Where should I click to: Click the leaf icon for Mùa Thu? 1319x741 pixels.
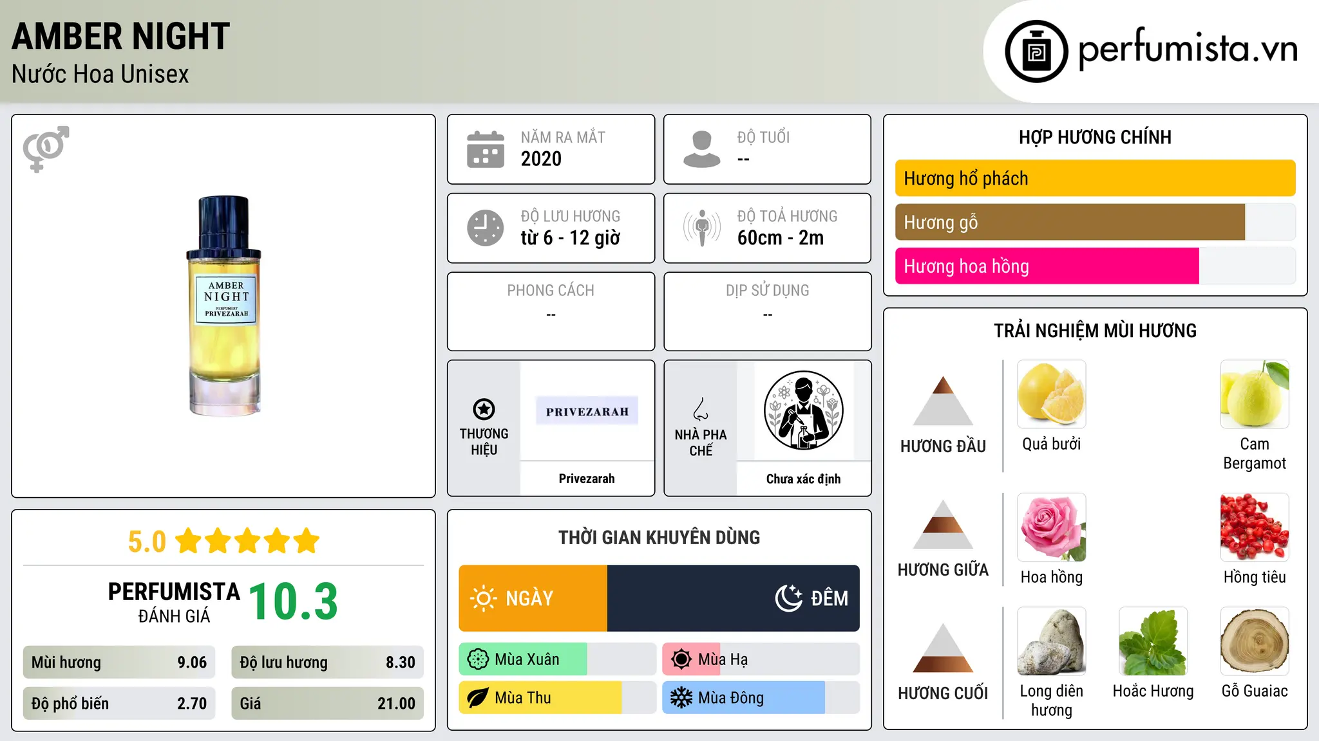pos(478,698)
